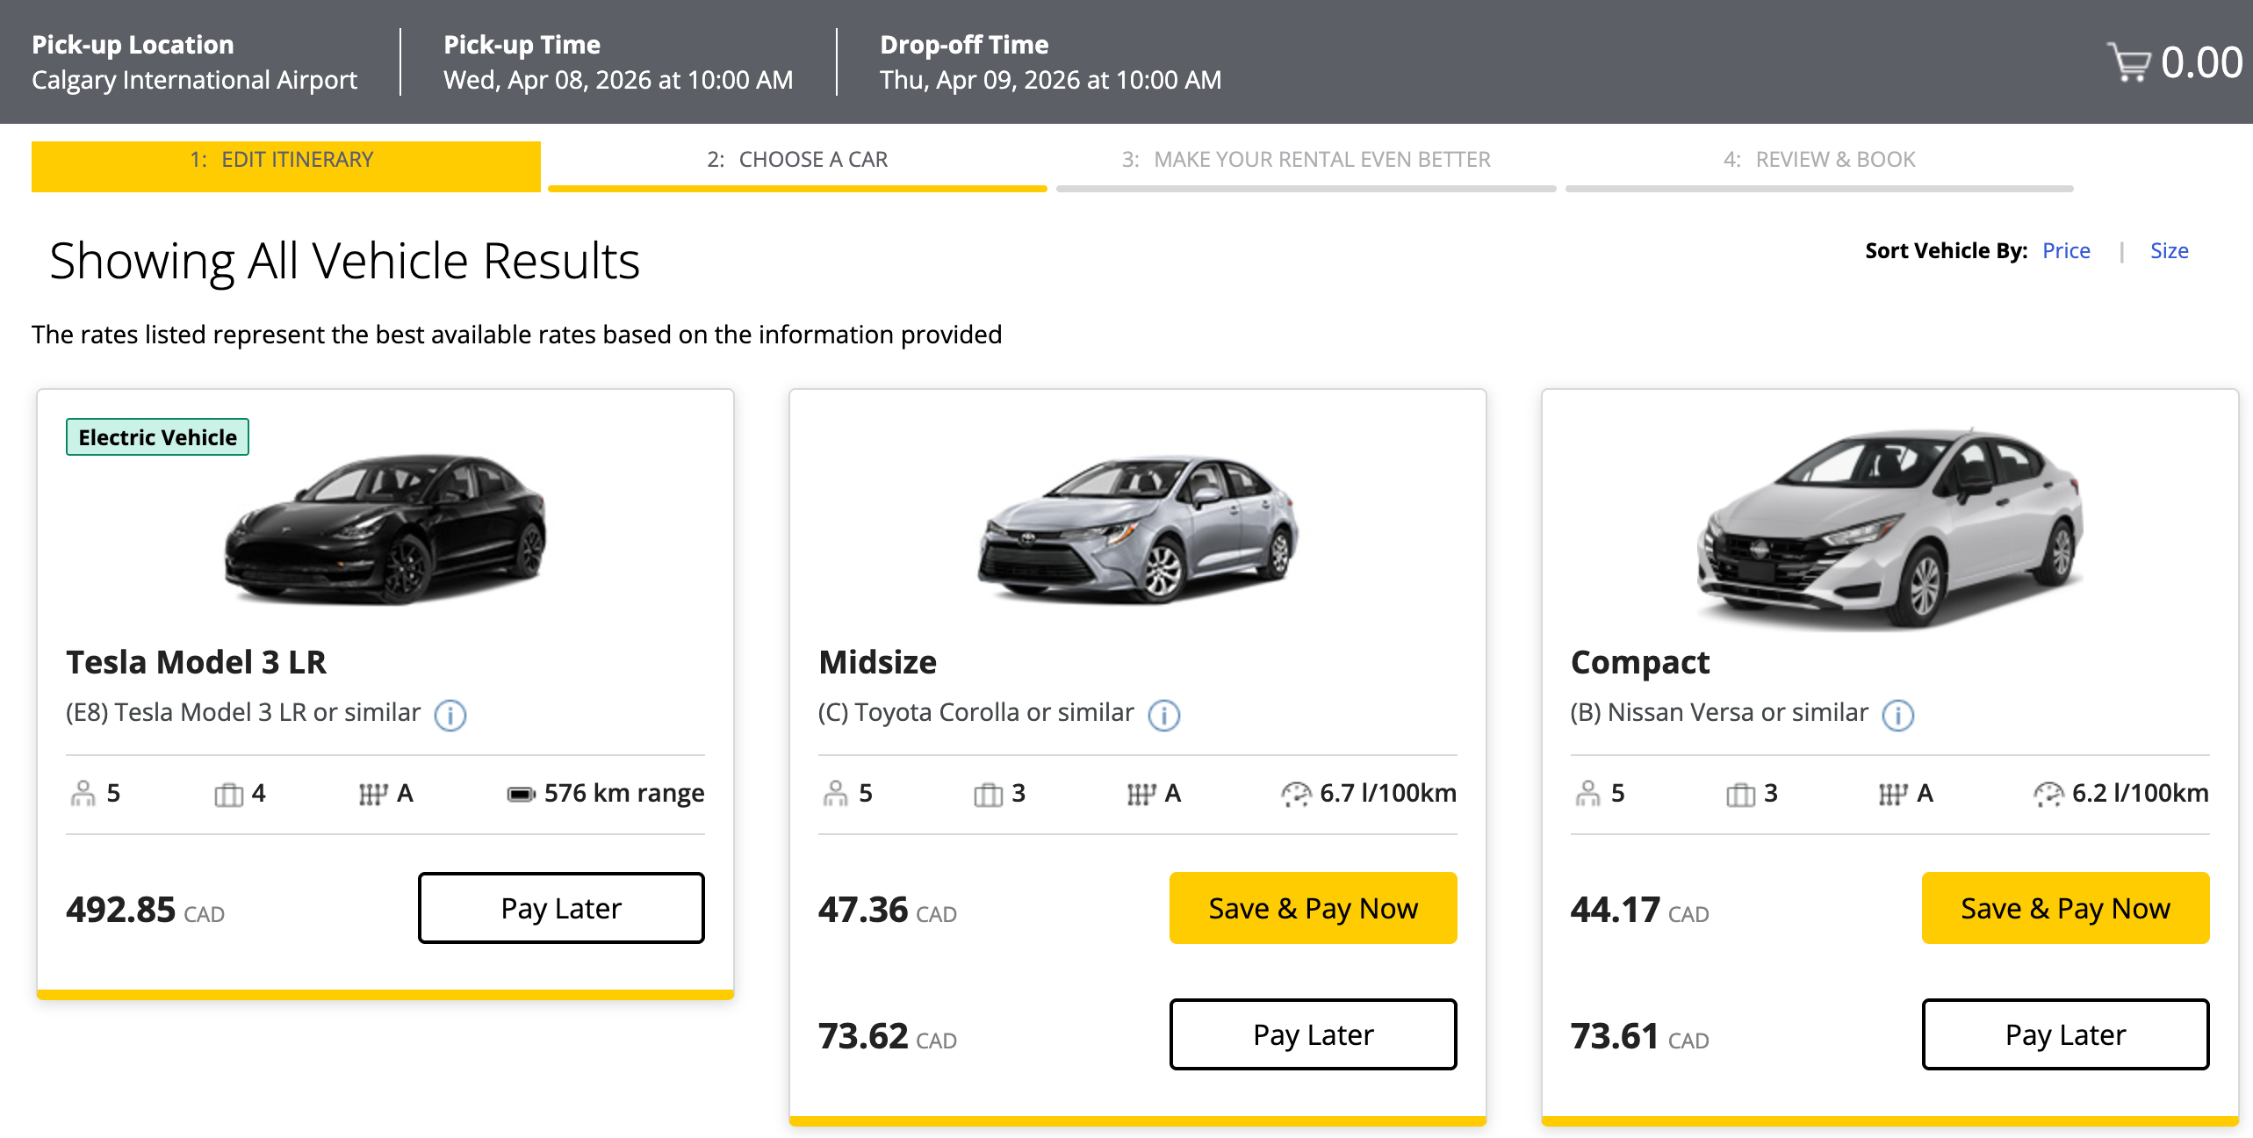The image size is (2253, 1138).
Task: Open the Choose a Car step
Action: tap(795, 160)
